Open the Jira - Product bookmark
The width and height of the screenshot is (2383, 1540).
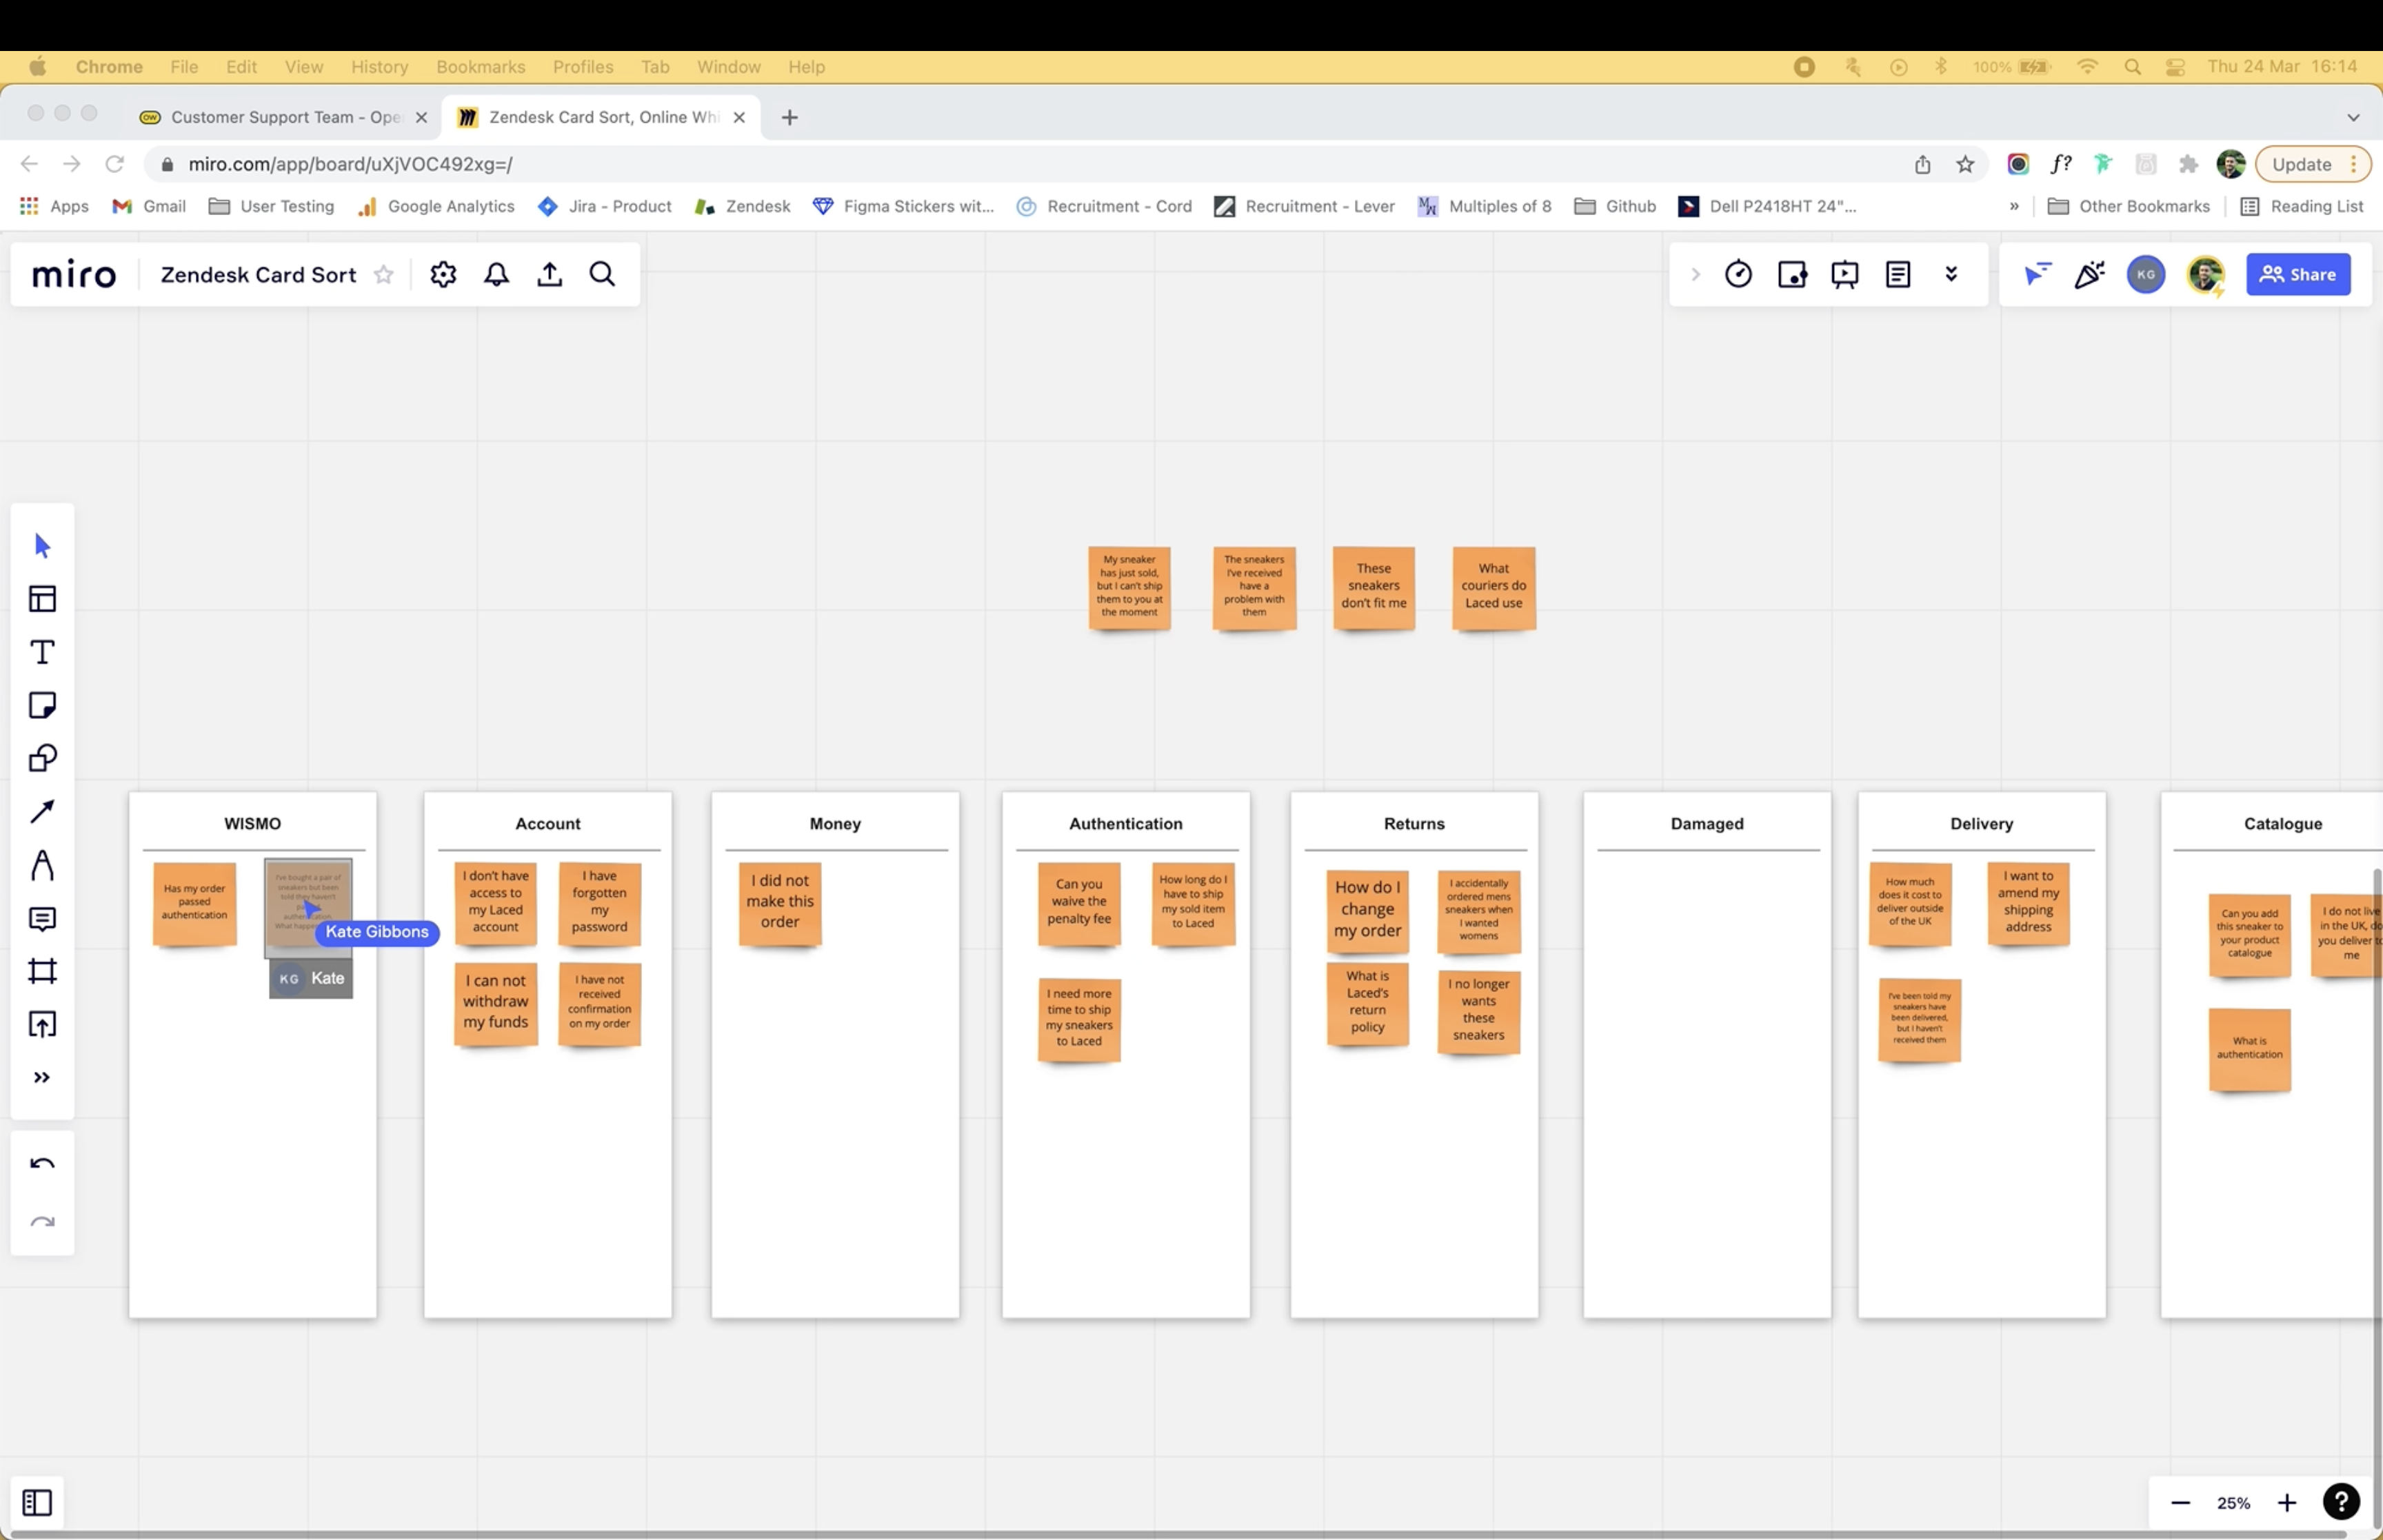click(604, 206)
